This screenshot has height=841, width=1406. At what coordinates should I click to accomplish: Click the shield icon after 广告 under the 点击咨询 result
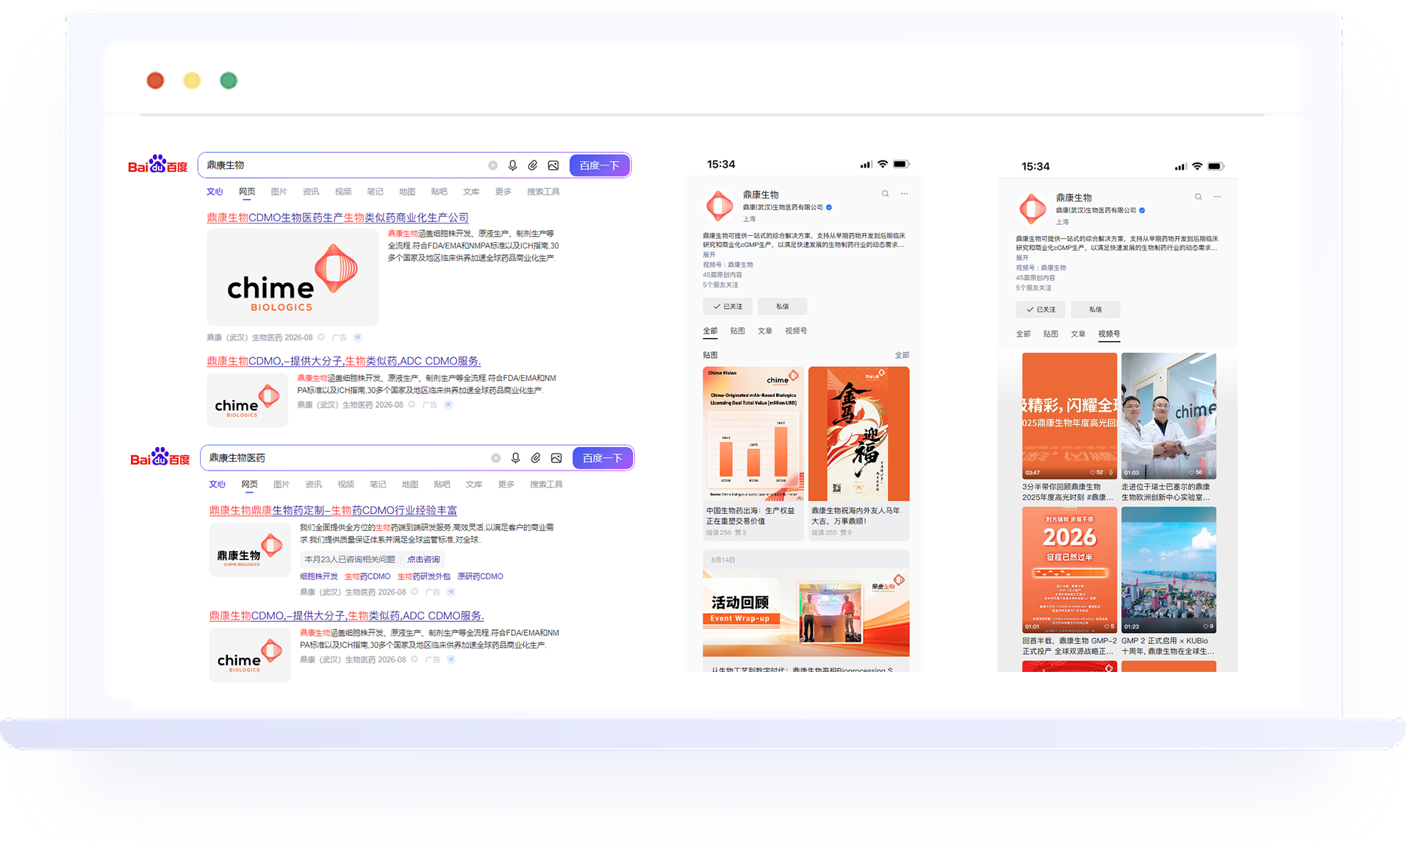451,592
